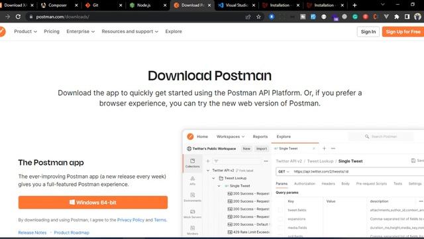This screenshot has width=424, height=239.
Task: Open the tab search chevron
Action: pos(383,5)
